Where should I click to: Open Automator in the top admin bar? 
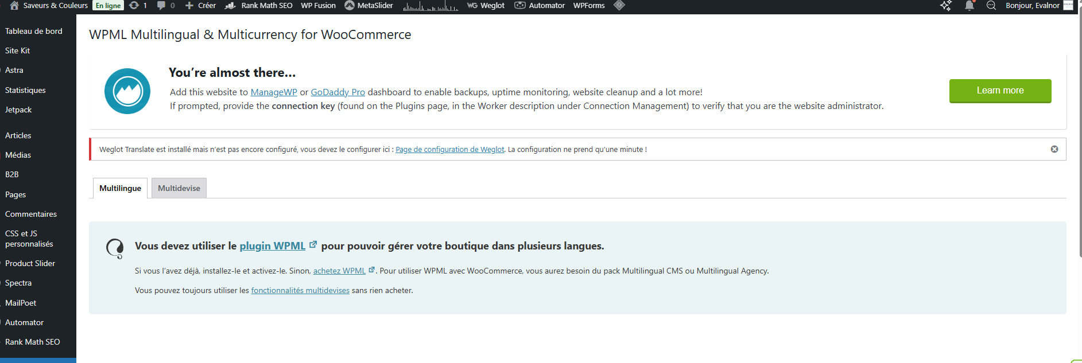coord(540,5)
